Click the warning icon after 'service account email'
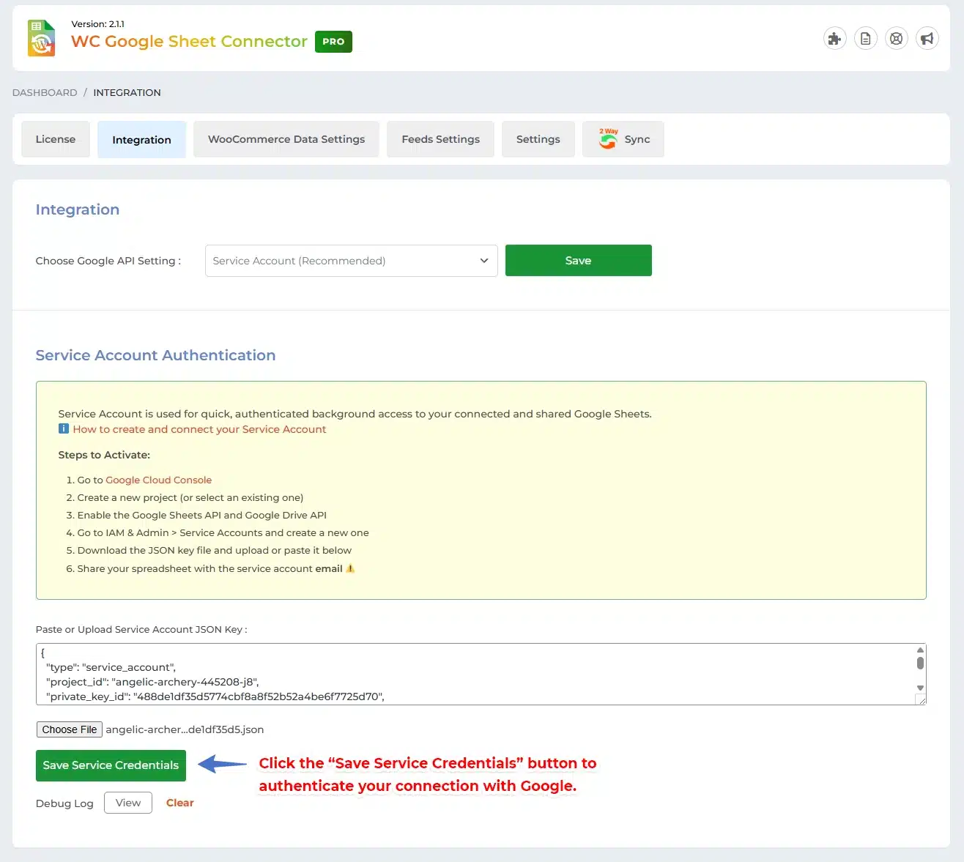 [350, 568]
